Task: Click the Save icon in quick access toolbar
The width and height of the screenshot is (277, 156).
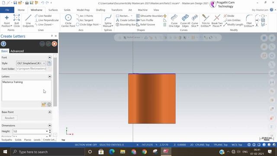Action: [15, 3]
